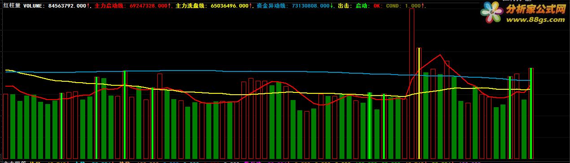Click the last bright green bar at the right edge
Screen dimensions: 570x163
(531, 113)
